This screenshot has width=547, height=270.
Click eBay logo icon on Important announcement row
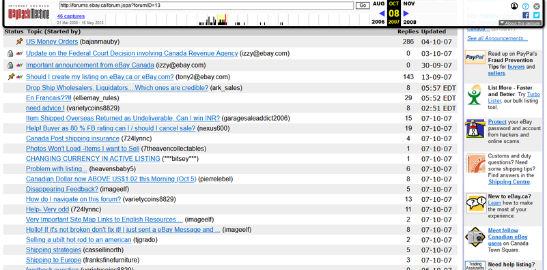click(x=20, y=65)
